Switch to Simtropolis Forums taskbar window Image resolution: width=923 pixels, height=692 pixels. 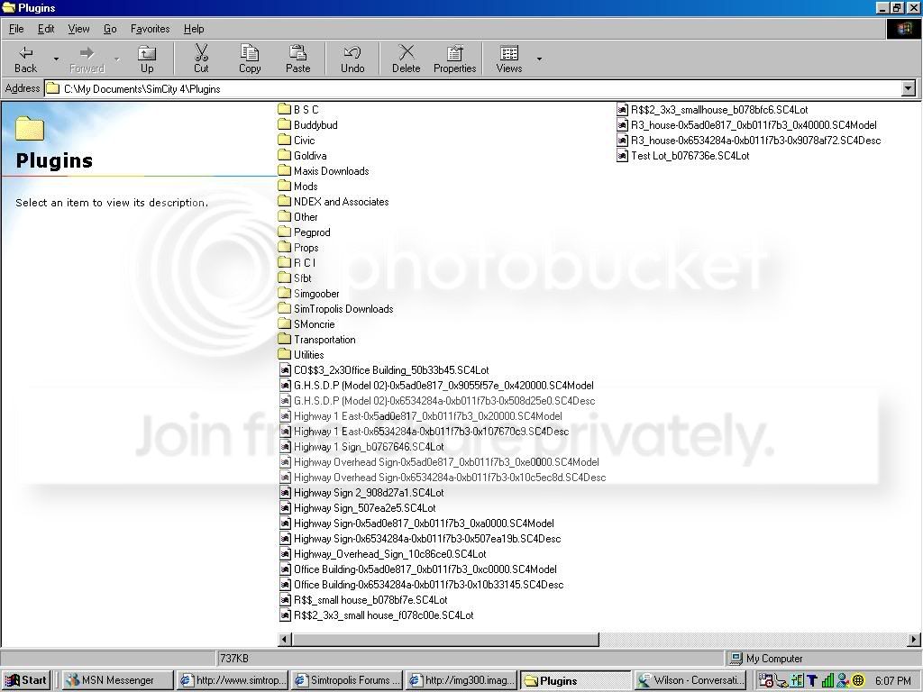(347, 680)
